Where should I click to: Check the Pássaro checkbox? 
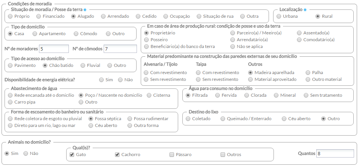(x=172, y=155)
